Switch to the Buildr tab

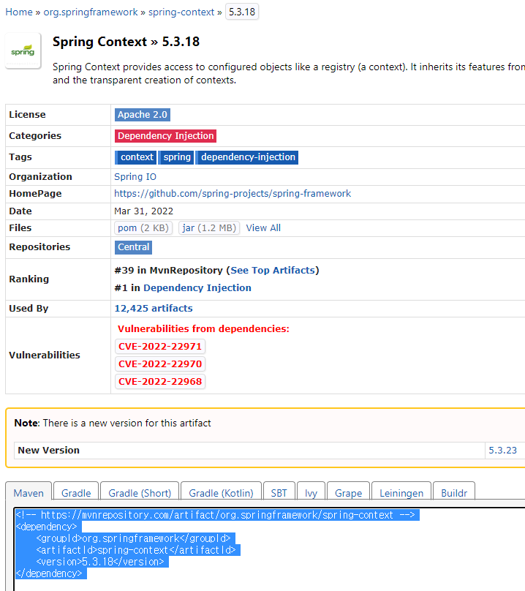click(x=454, y=493)
